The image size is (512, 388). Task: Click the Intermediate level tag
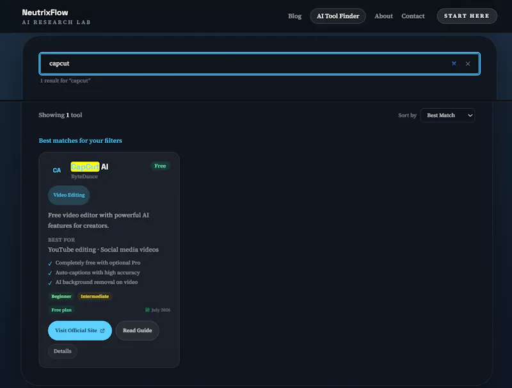[95, 296]
